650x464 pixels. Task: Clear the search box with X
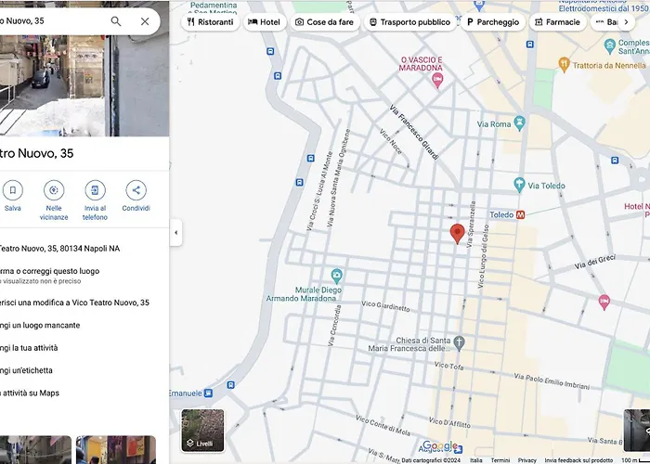[145, 21]
